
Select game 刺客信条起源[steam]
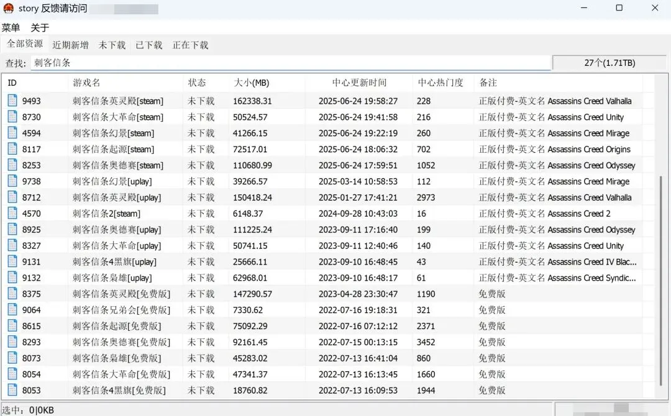pyautogui.click(x=113, y=149)
